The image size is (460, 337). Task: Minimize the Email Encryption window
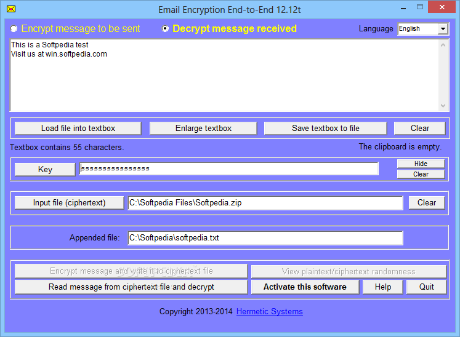403,8
